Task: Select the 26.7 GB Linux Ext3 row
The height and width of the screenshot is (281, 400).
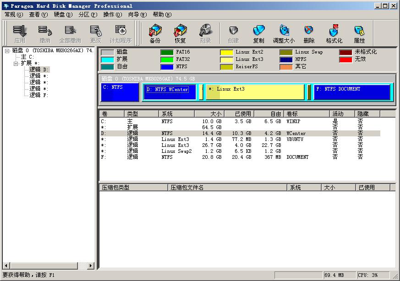Action: pyautogui.click(x=240, y=145)
